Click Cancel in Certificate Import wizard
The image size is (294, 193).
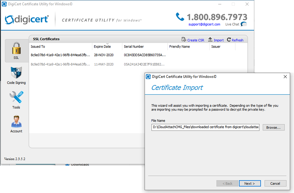tap(275, 183)
